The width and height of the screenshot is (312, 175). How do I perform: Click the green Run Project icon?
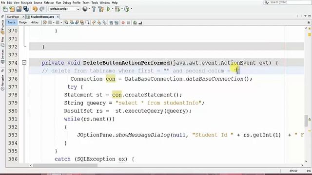(x=108, y=9)
